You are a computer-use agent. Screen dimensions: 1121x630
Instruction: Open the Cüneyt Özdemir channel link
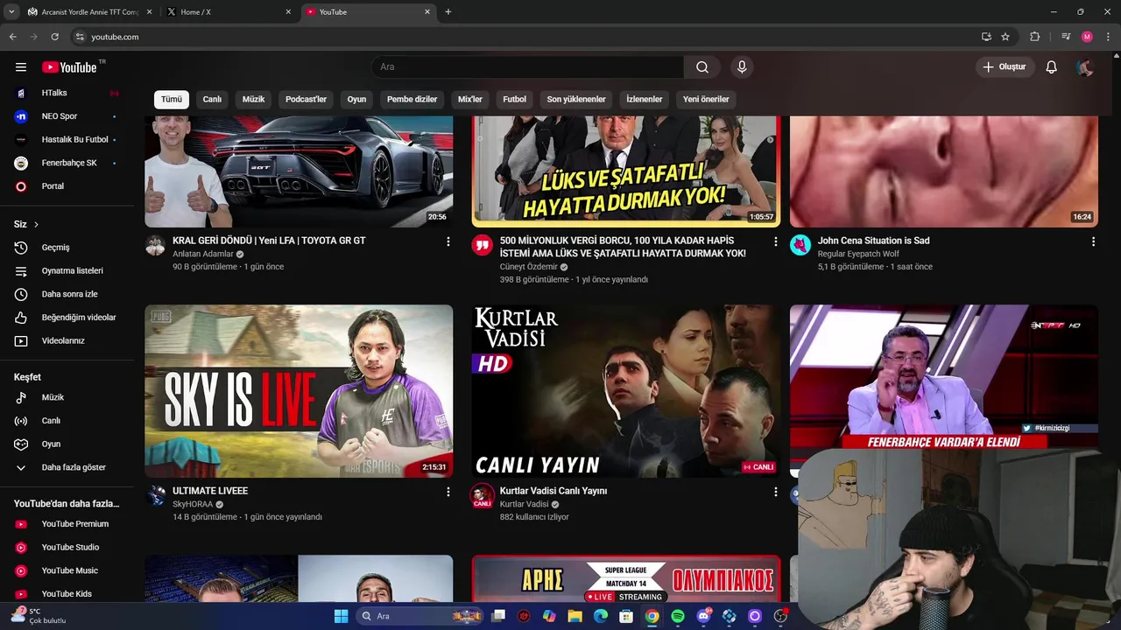[x=529, y=268]
